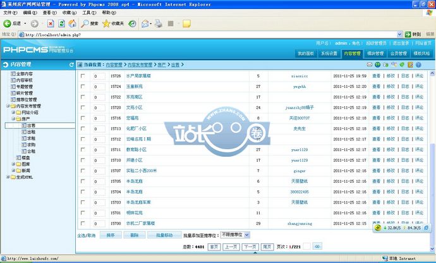Click the 退出登录 logout link

pos(401,43)
